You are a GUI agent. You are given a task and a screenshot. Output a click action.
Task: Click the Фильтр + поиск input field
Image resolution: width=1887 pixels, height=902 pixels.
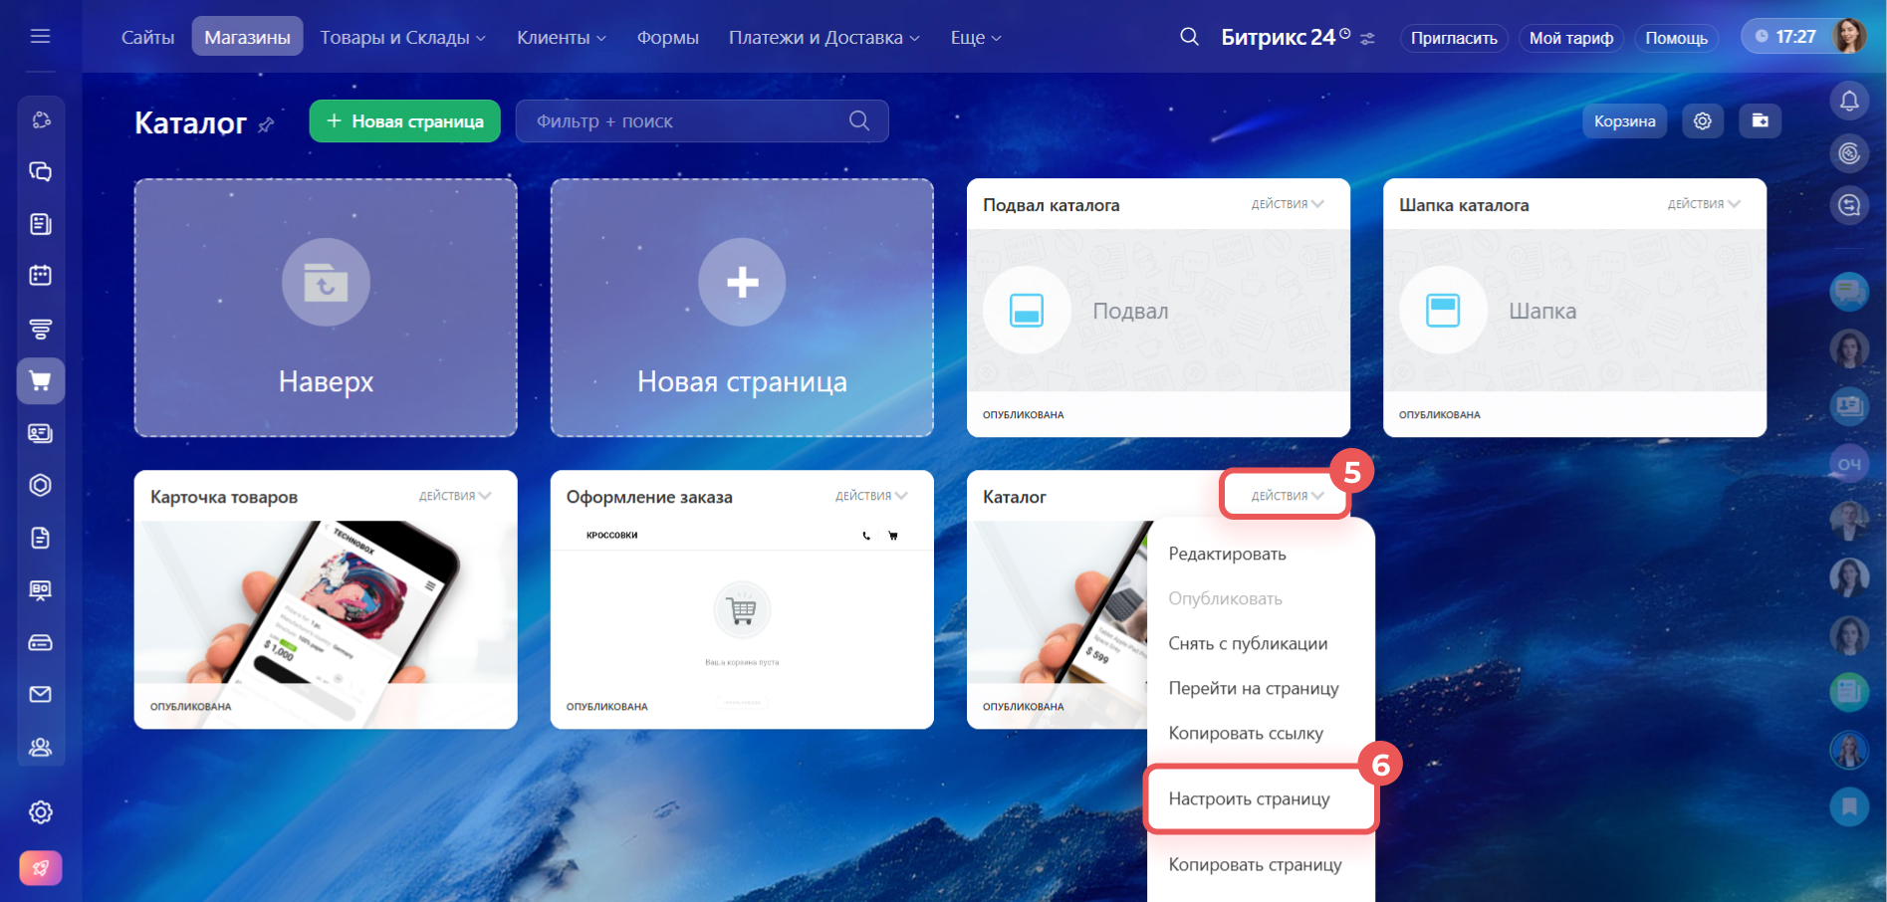pyautogui.click(x=687, y=121)
